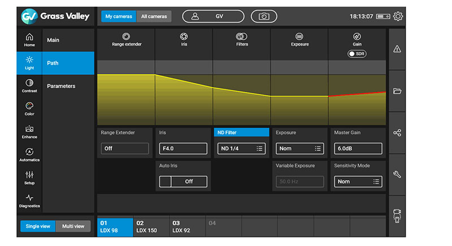The width and height of the screenshot is (452, 246).
Task: Open settings with the gear icon
Action: coord(398,16)
